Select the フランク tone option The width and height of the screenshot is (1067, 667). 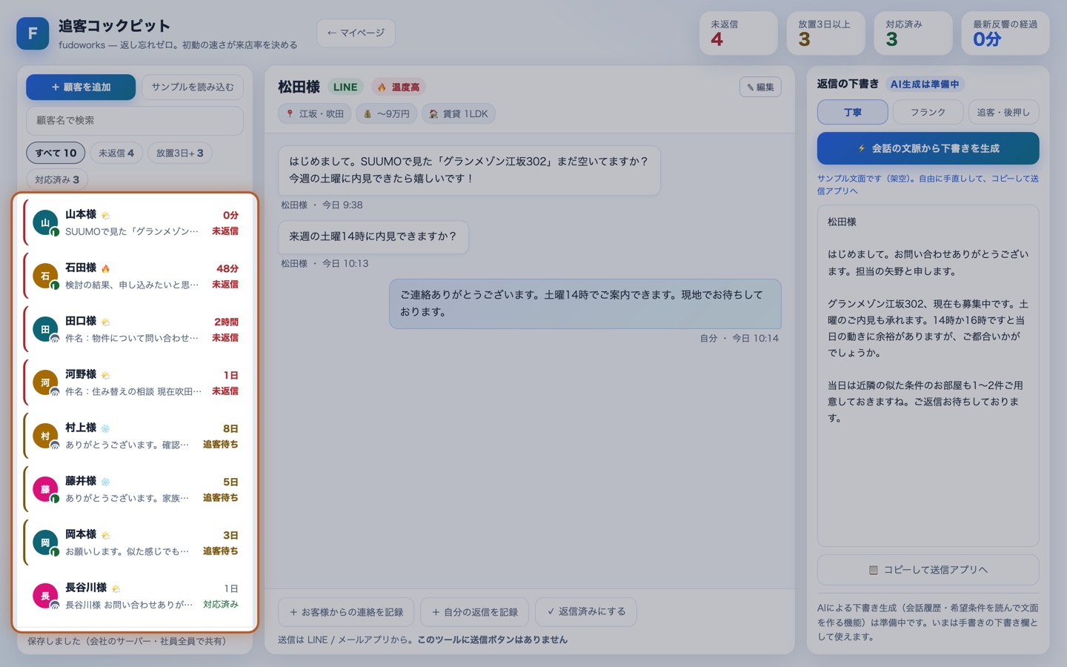coord(928,112)
